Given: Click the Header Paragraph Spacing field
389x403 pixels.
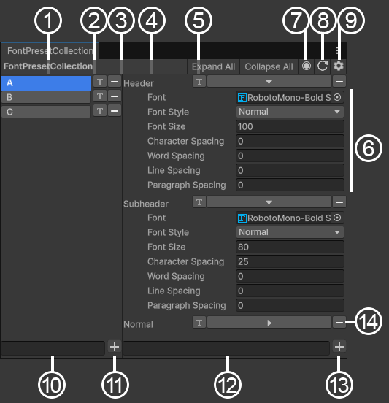Looking at the screenshot, I should pos(290,185).
